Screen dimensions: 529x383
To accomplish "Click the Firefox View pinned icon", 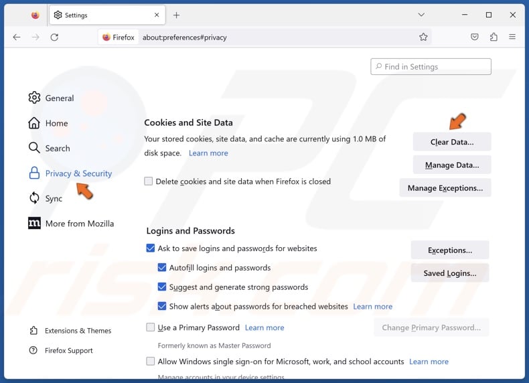I will (35, 15).
